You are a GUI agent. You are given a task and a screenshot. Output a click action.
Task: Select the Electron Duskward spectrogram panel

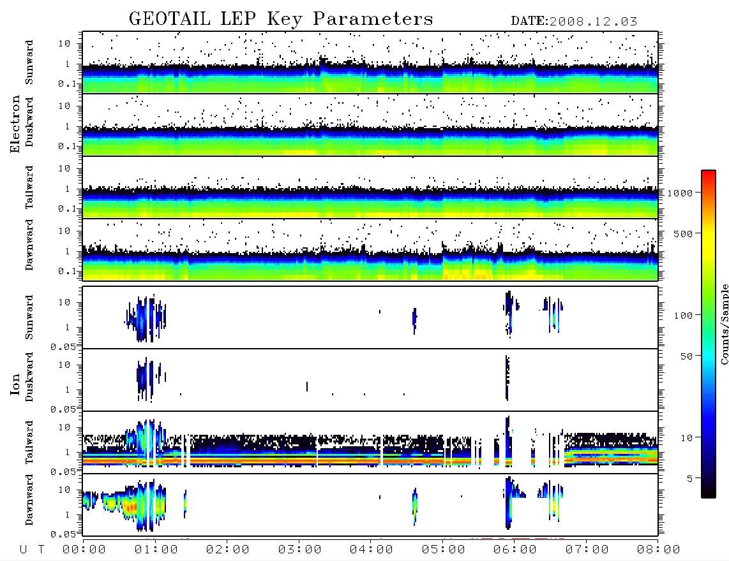pos(370,124)
